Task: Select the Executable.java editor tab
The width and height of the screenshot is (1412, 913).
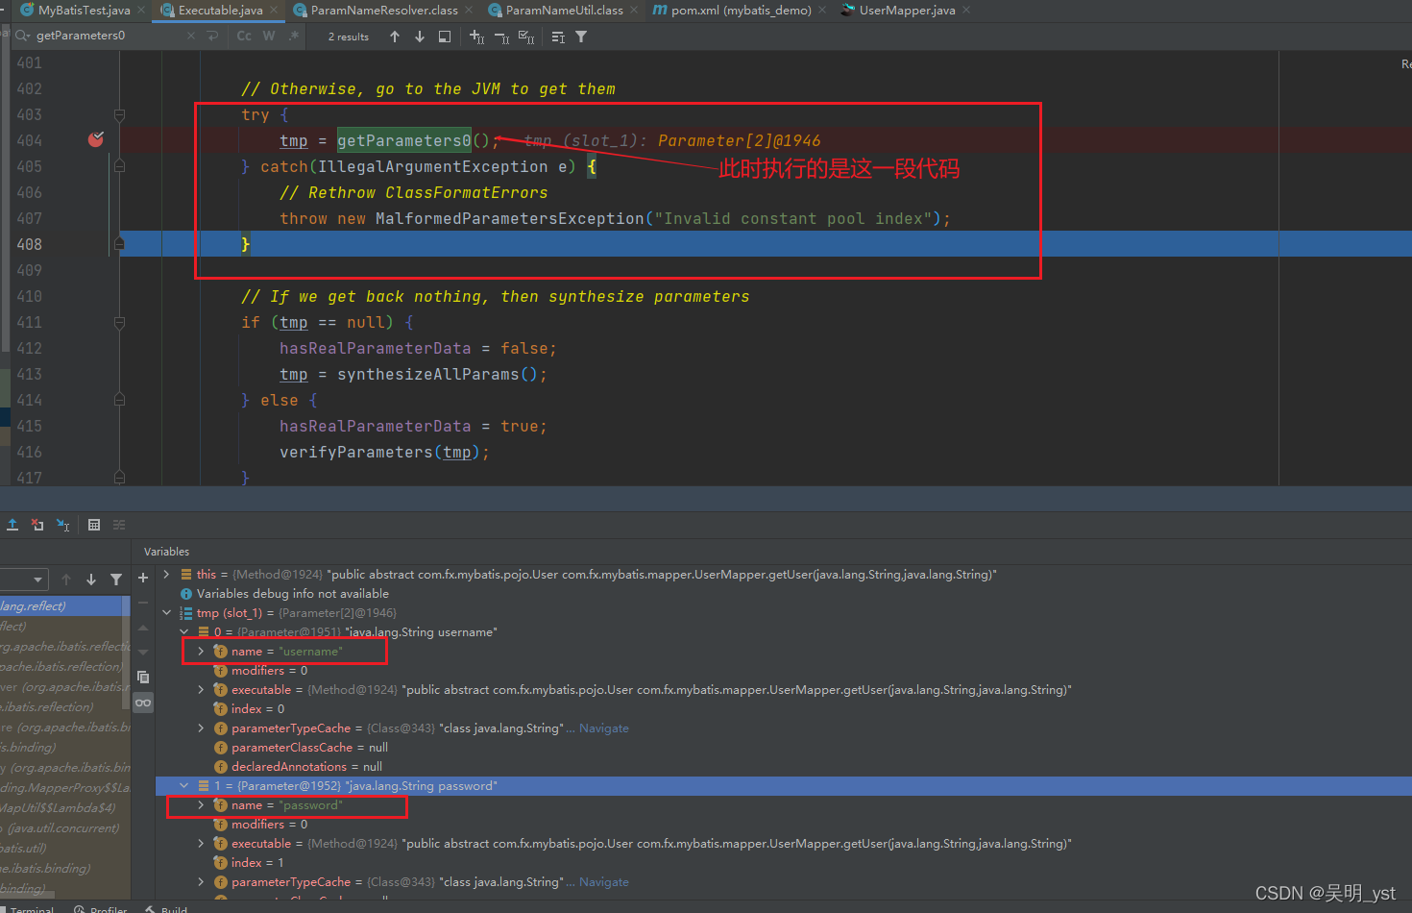Action: (220, 11)
